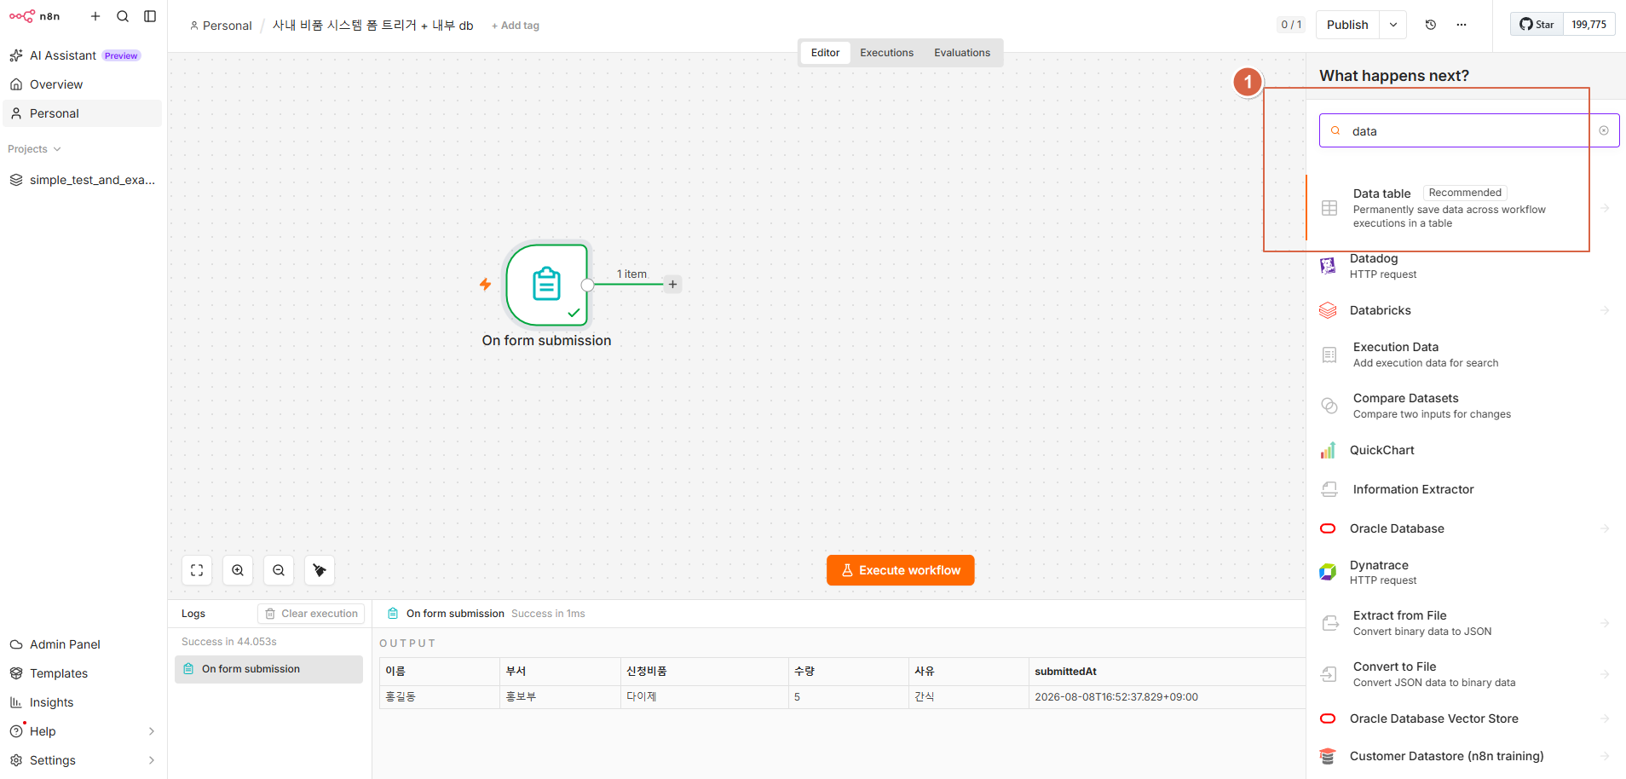The width and height of the screenshot is (1626, 779).
Task: Expand the Settings submenu
Action: (152, 760)
